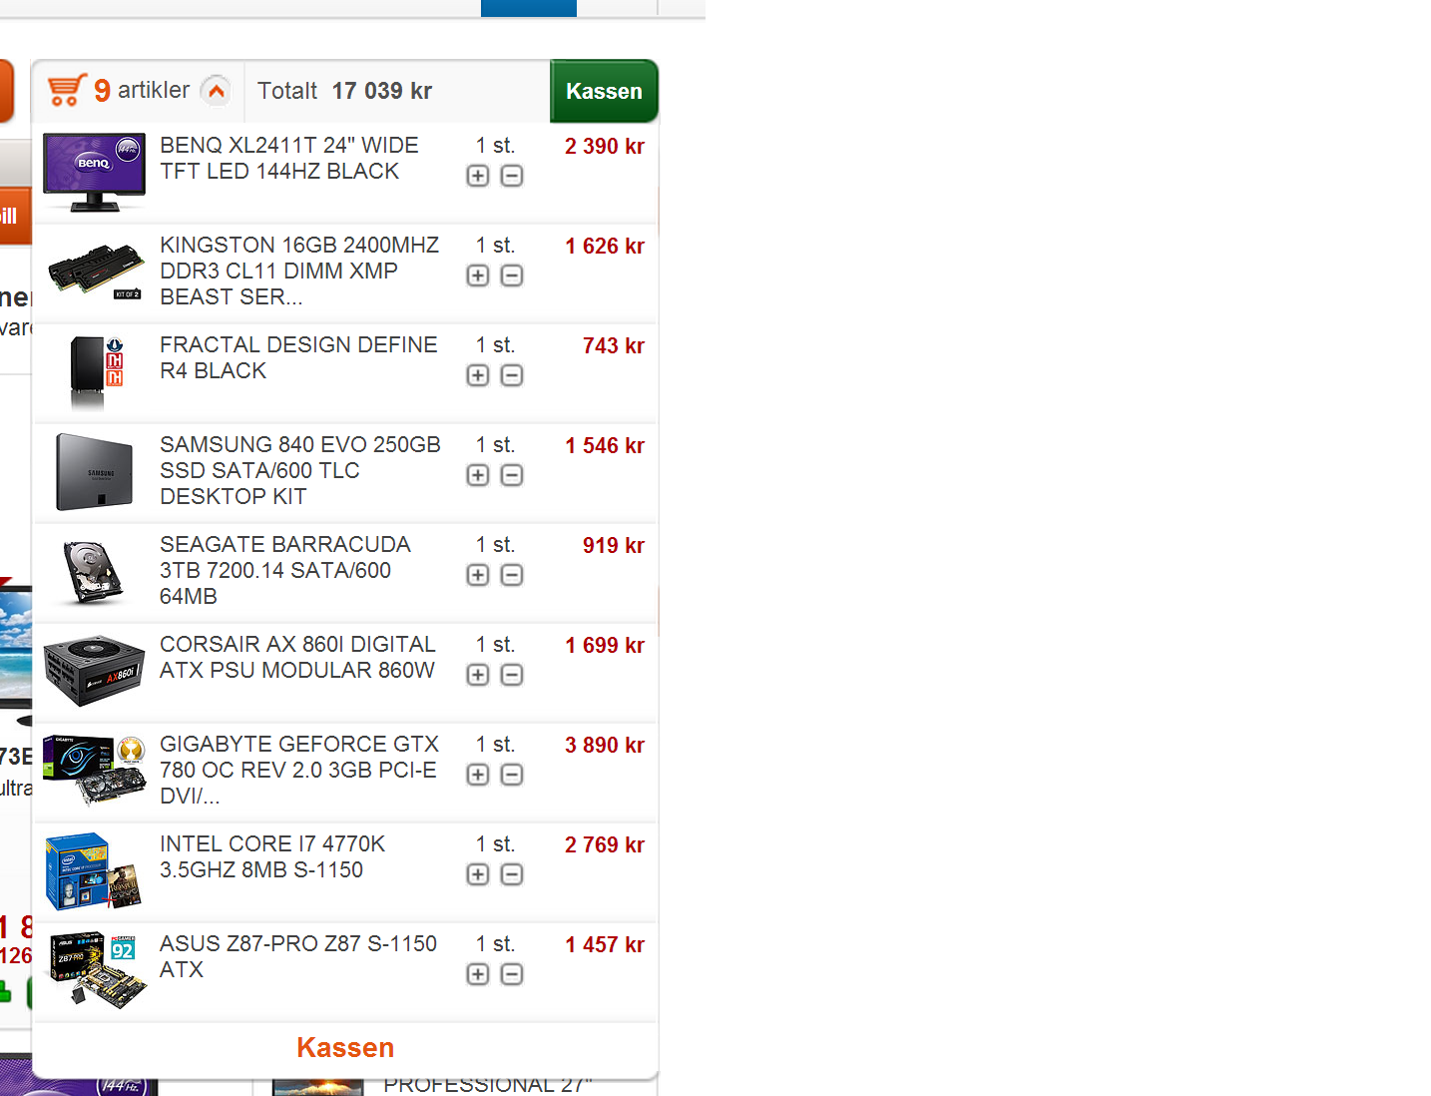Click the Kingston price "1 626 kr"
1431x1096 pixels.
point(605,247)
